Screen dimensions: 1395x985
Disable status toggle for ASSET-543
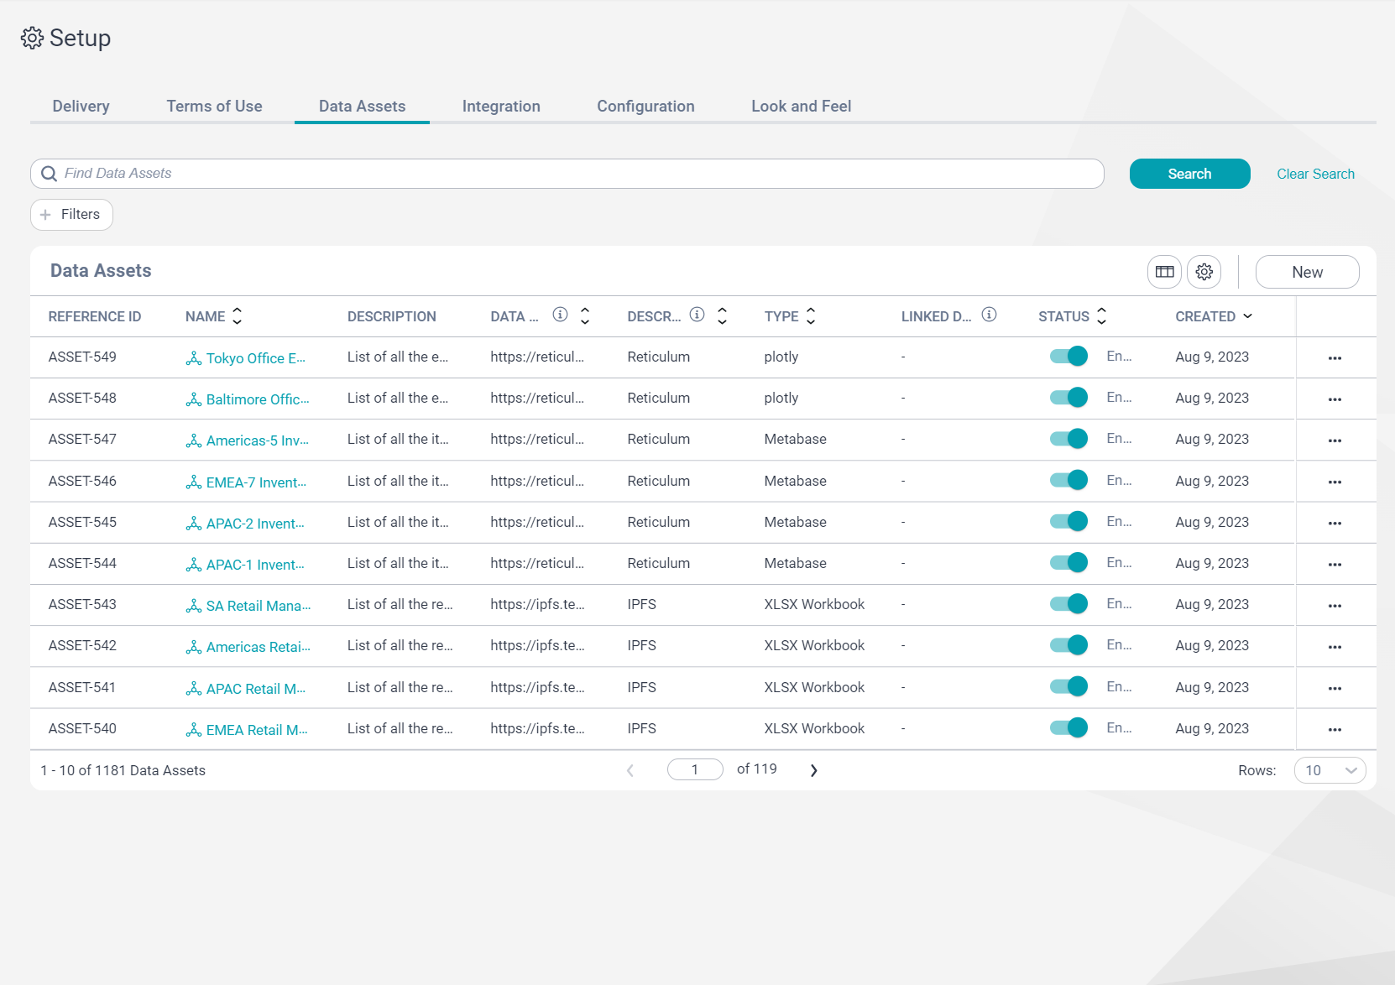point(1068,603)
